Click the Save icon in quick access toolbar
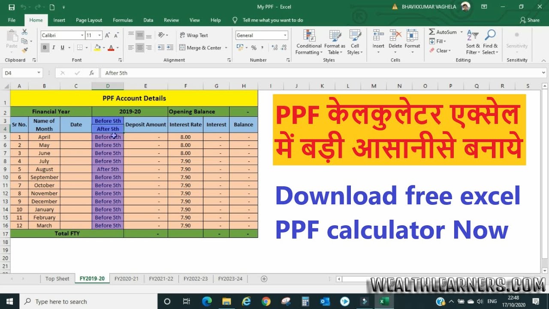 12,7
